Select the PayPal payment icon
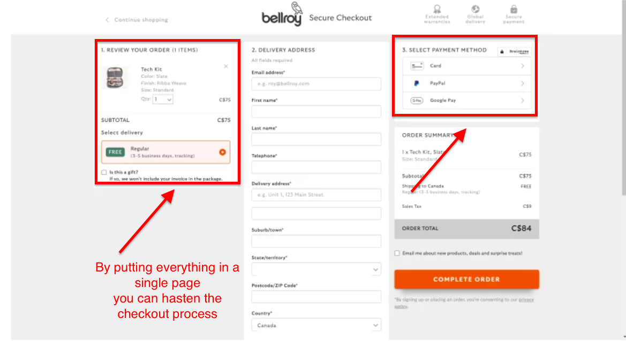 click(416, 83)
